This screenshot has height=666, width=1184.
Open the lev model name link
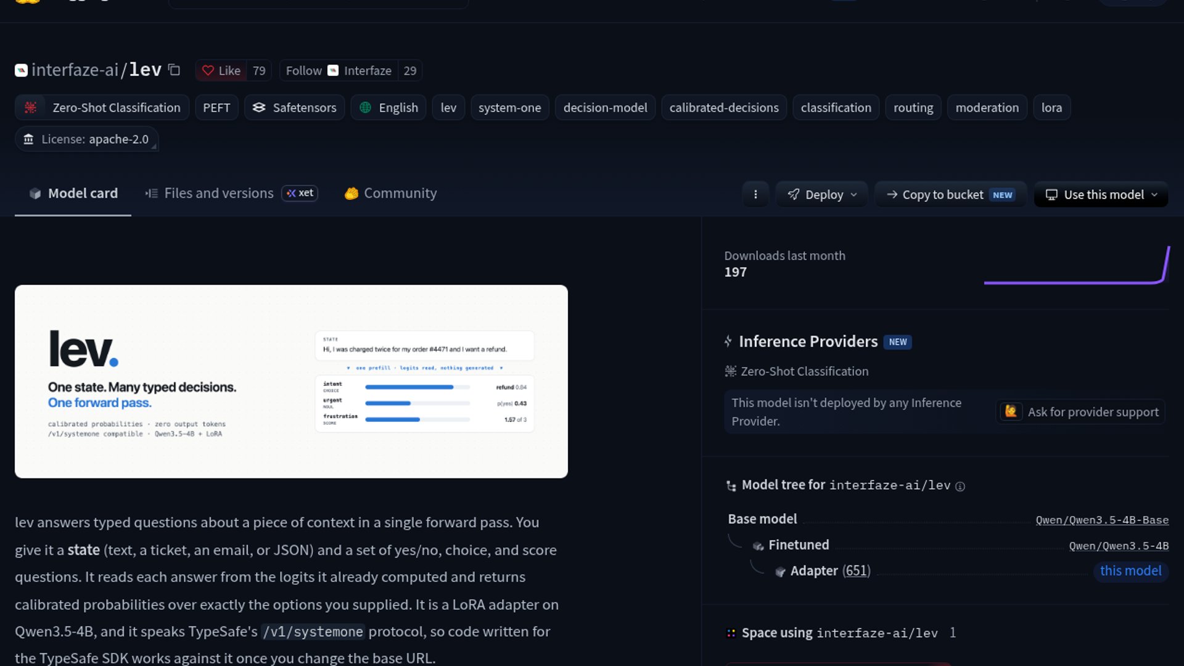click(146, 70)
